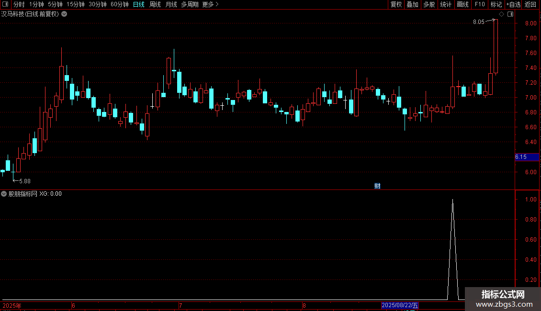Open the 多股 multi-stock view
The image size is (541, 311).
429,4
